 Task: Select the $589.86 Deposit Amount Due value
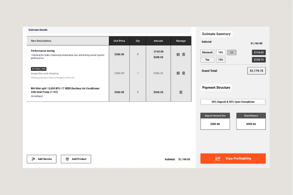215,124
